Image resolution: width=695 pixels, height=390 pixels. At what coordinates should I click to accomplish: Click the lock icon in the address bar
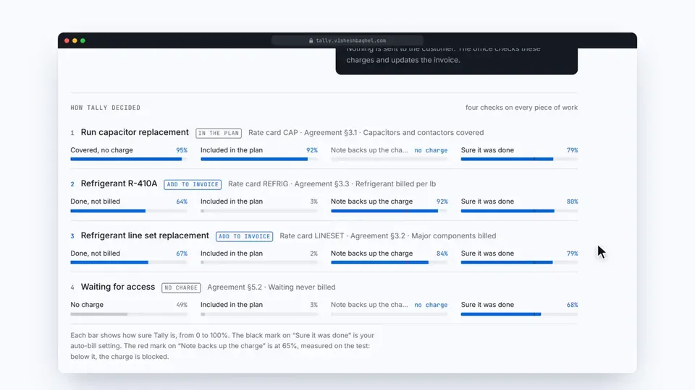pyautogui.click(x=311, y=40)
